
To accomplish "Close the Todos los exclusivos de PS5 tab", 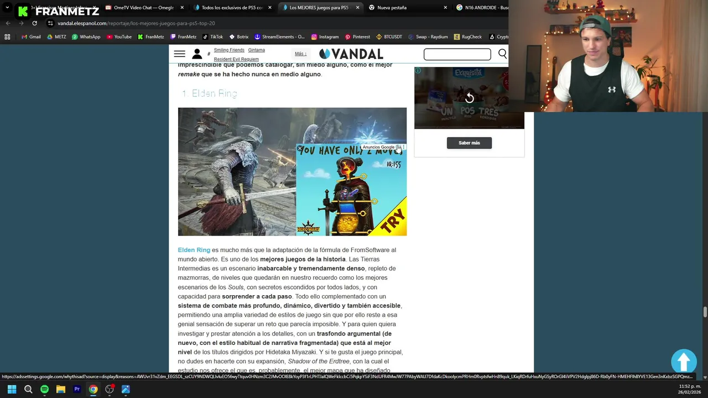I will click(270, 8).
